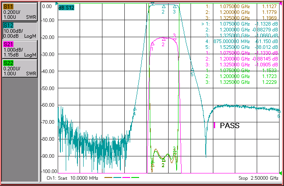Click the green reference level arrow

(x=280, y=173)
